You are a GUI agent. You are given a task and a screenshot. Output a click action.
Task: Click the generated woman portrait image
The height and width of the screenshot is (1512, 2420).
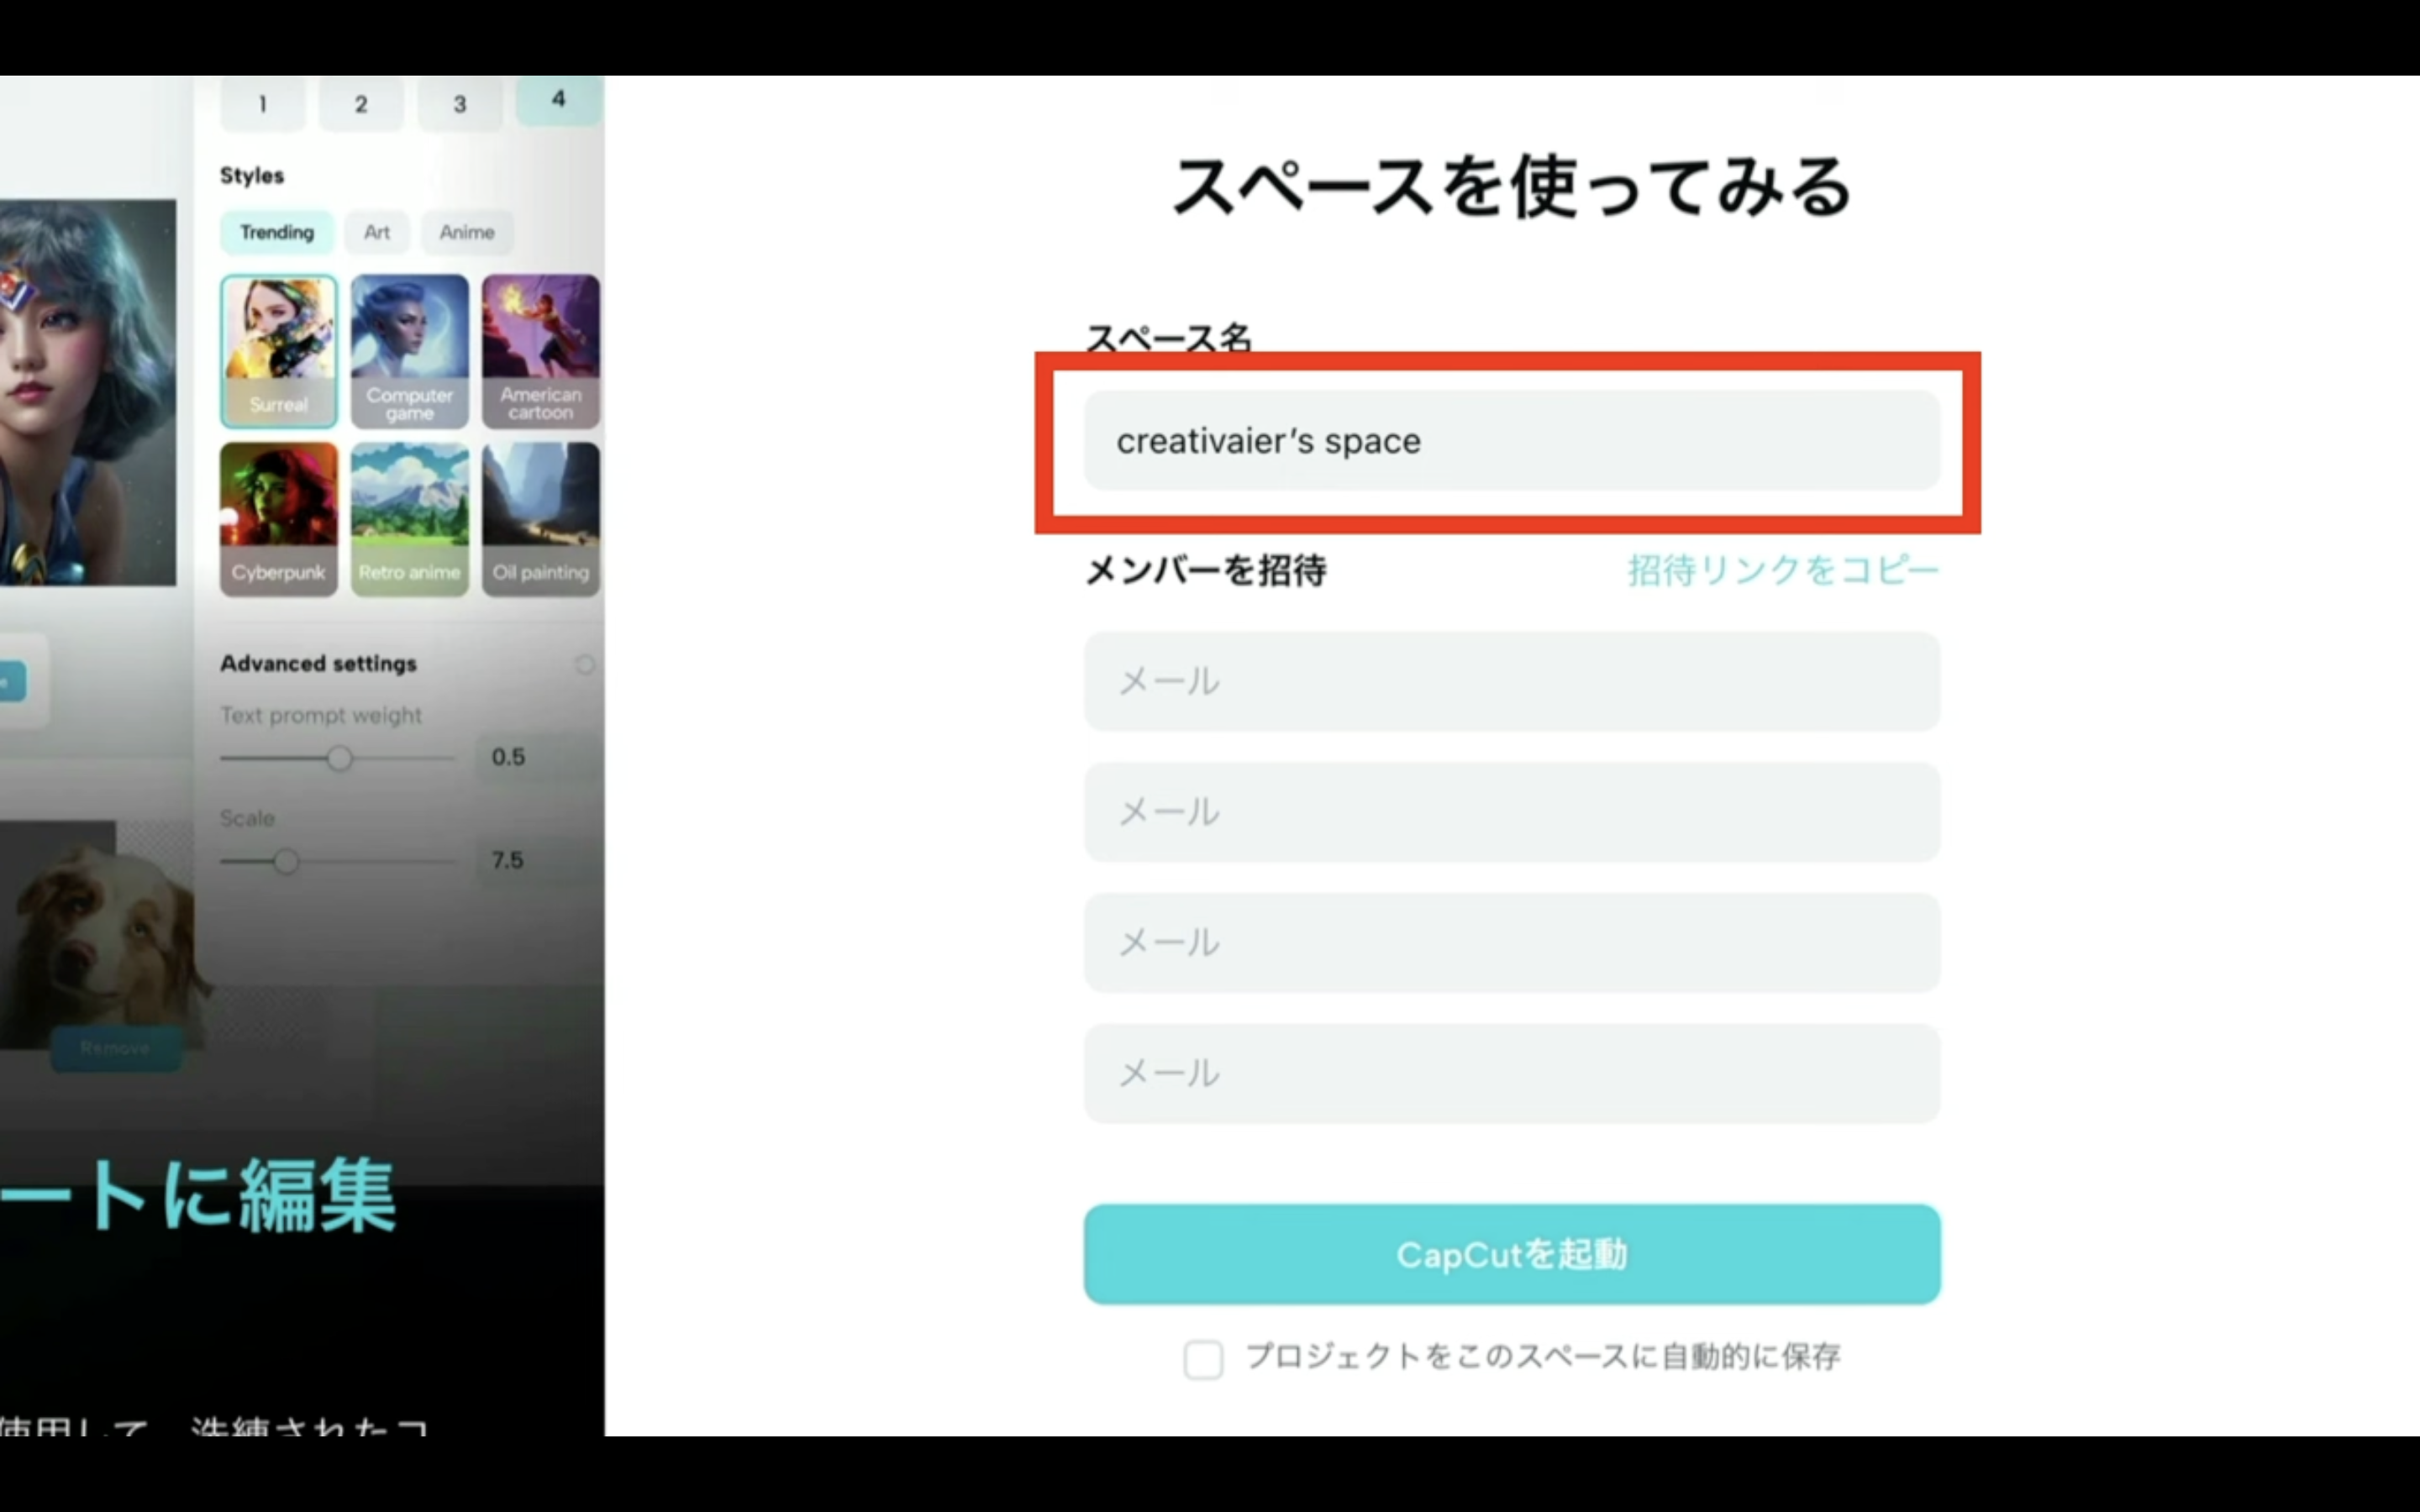(x=88, y=392)
